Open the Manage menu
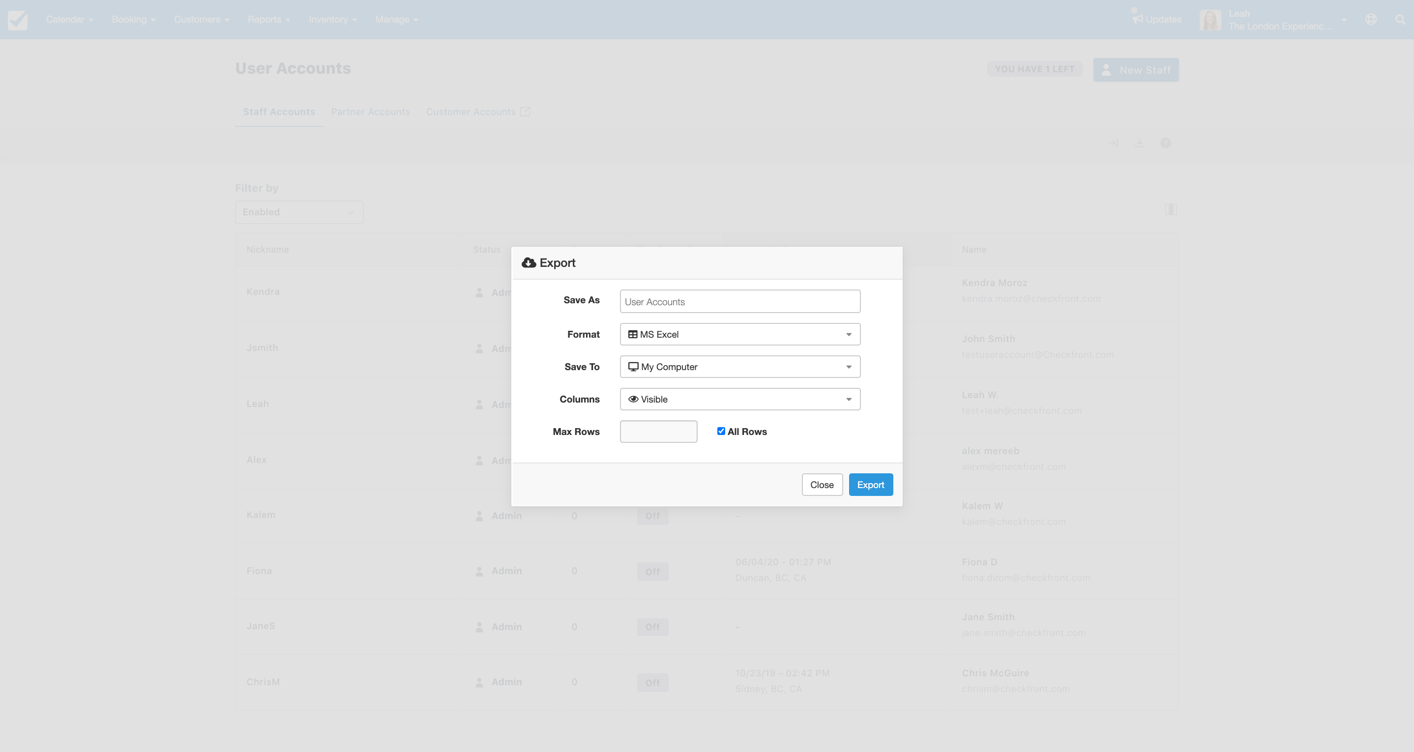The width and height of the screenshot is (1414, 752). (x=397, y=20)
